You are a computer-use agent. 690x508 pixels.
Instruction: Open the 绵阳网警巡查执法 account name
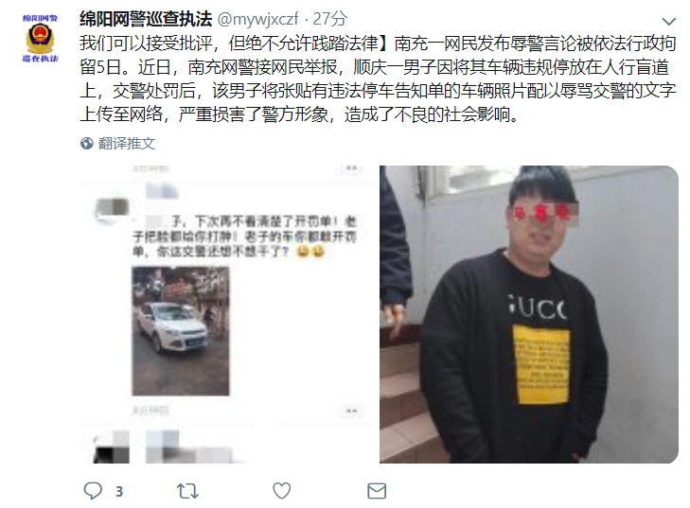point(146,19)
